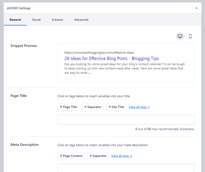Click View all tags link for Meta Description
The image size is (205, 172).
(x=122, y=156)
